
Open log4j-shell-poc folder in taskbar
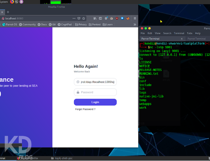(x=62, y=158)
